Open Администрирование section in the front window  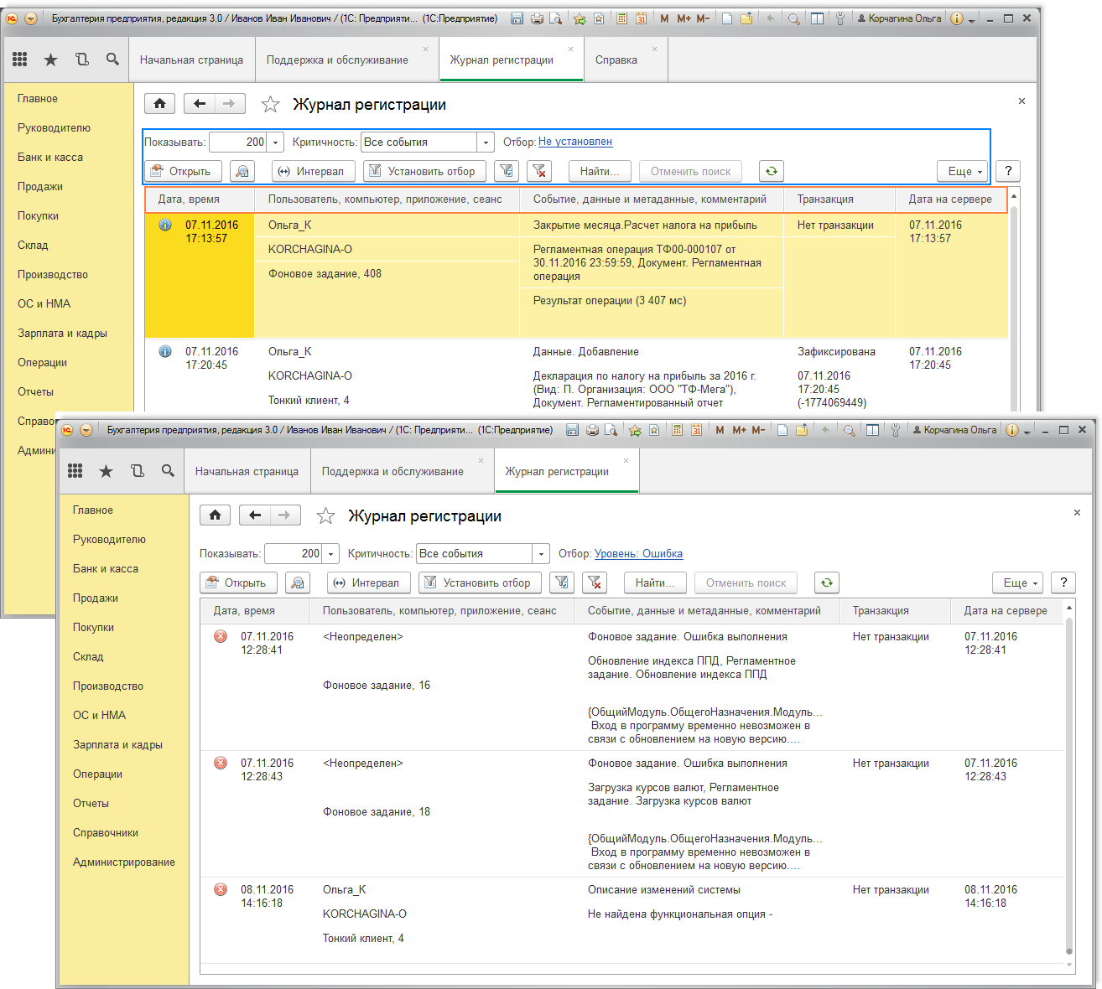click(124, 862)
